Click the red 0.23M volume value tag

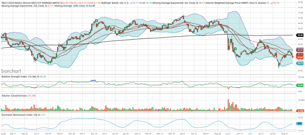click(300, 111)
